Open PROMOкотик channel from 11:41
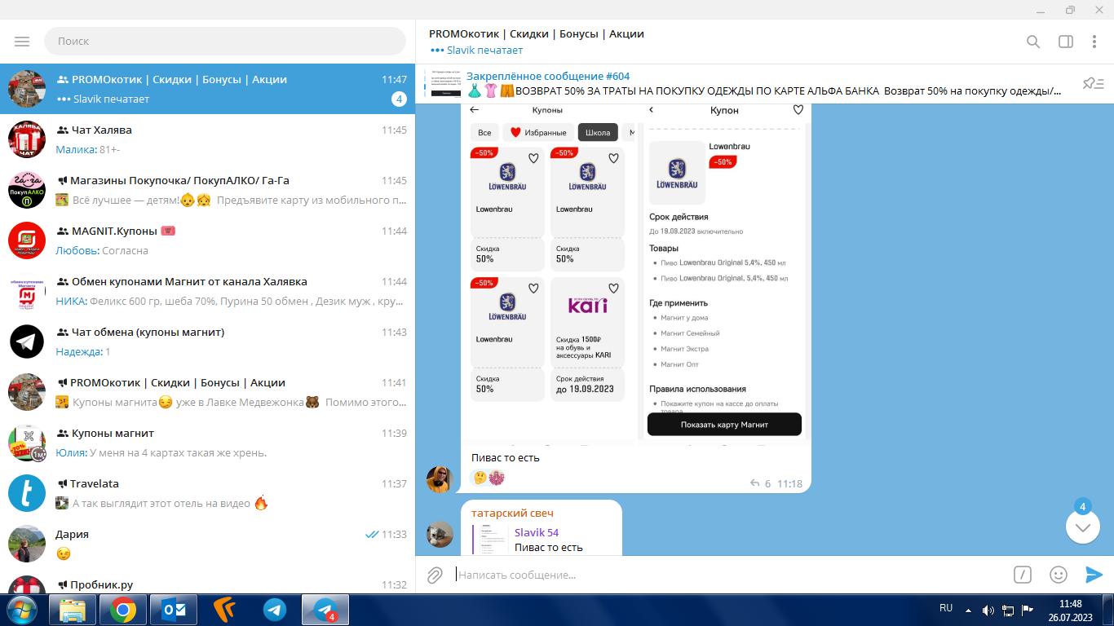 click(x=208, y=392)
